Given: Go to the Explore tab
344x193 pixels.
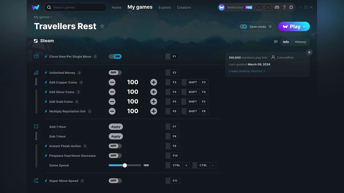Looking at the screenshot, I should click(165, 7).
